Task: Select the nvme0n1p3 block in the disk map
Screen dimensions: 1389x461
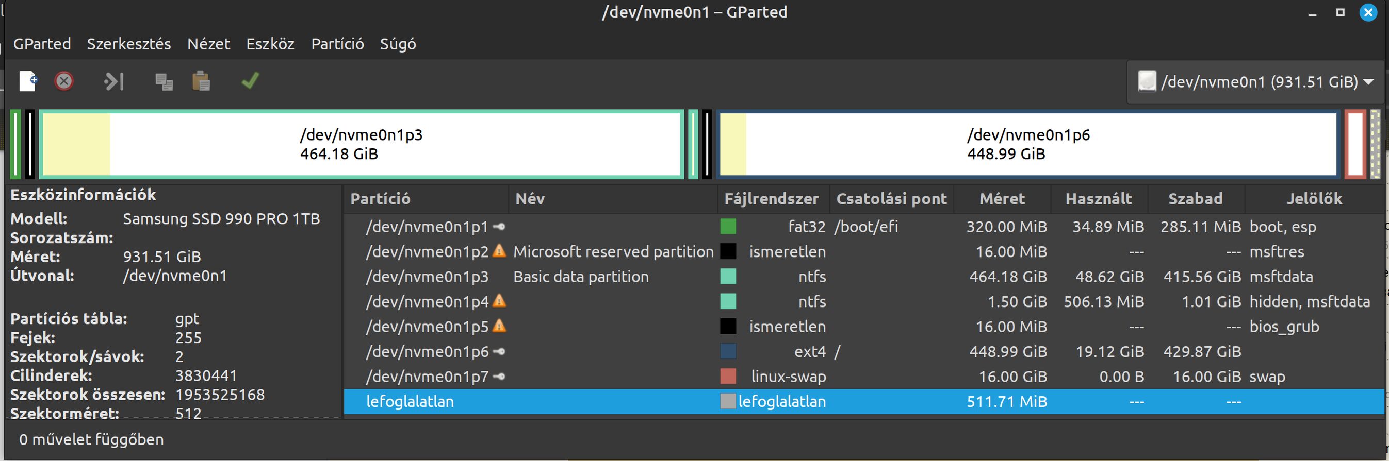Action: pos(361,144)
